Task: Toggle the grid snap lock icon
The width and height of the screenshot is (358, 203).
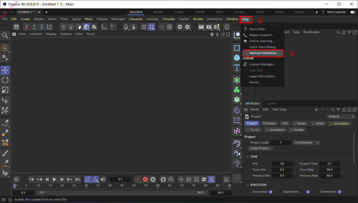Action: tap(152, 27)
